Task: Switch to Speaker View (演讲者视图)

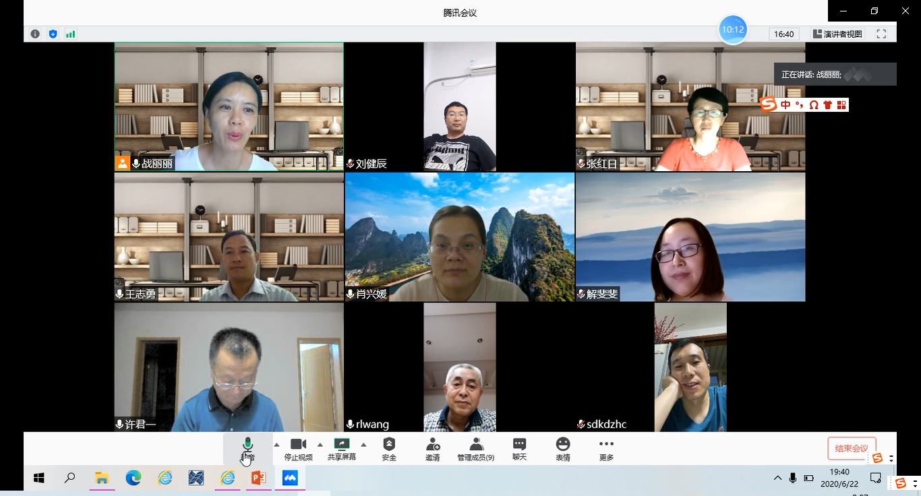Action: pyautogui.click(x=837, y=34)
